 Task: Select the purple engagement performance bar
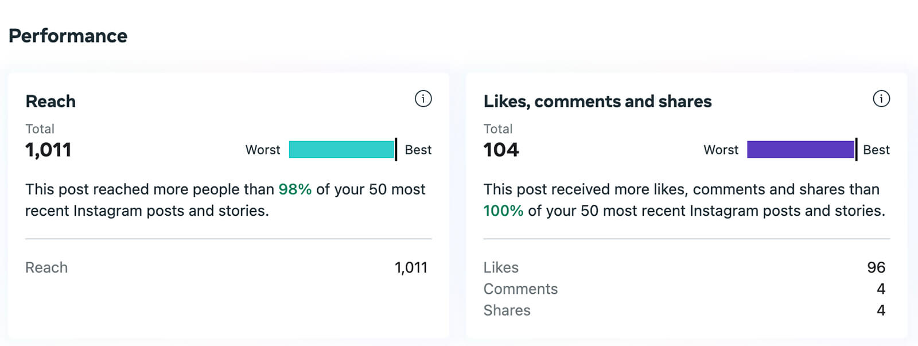pyautogui.click(x=800, y=149)
